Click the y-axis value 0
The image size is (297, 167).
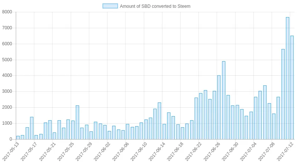point(11,139)
